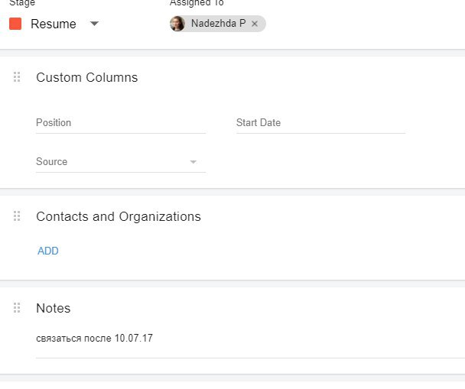Select the Resume stage text

[54, 24]
